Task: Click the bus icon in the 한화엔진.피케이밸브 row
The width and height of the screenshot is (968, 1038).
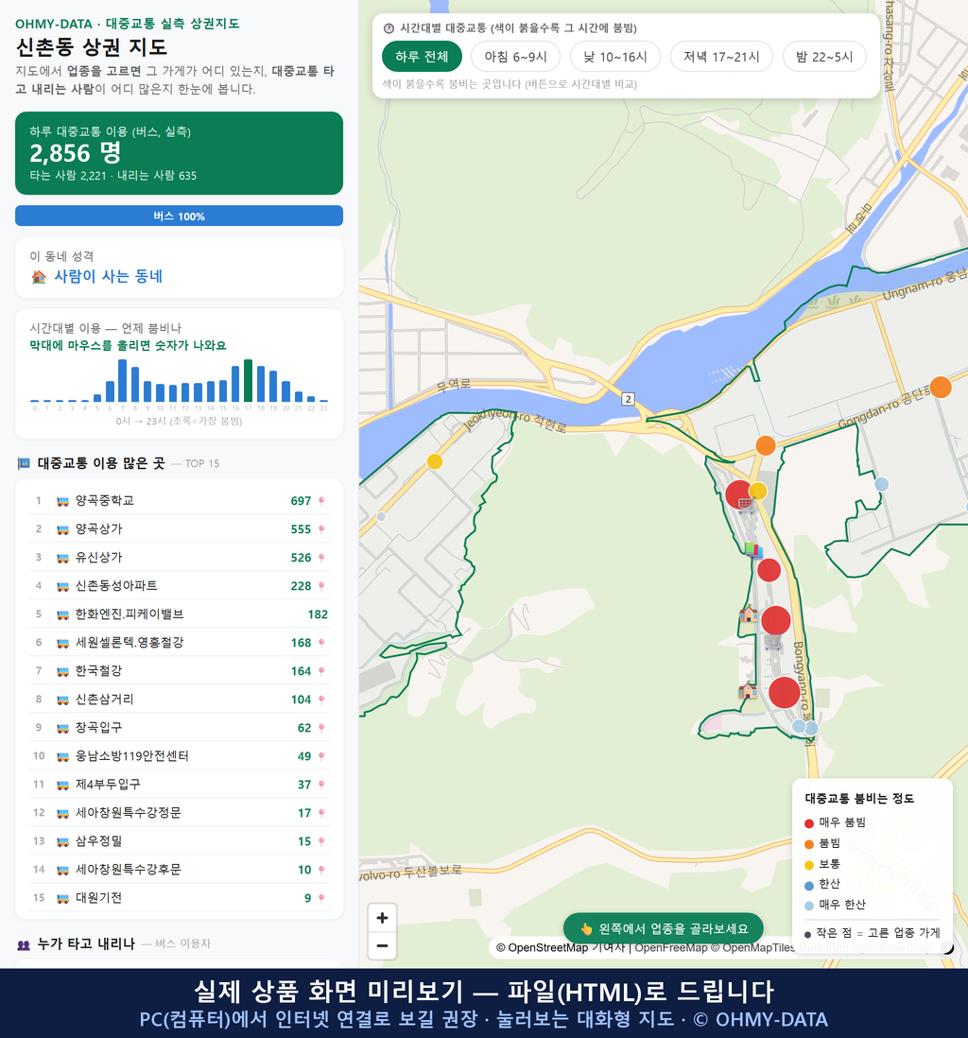Action: [63, 615]
